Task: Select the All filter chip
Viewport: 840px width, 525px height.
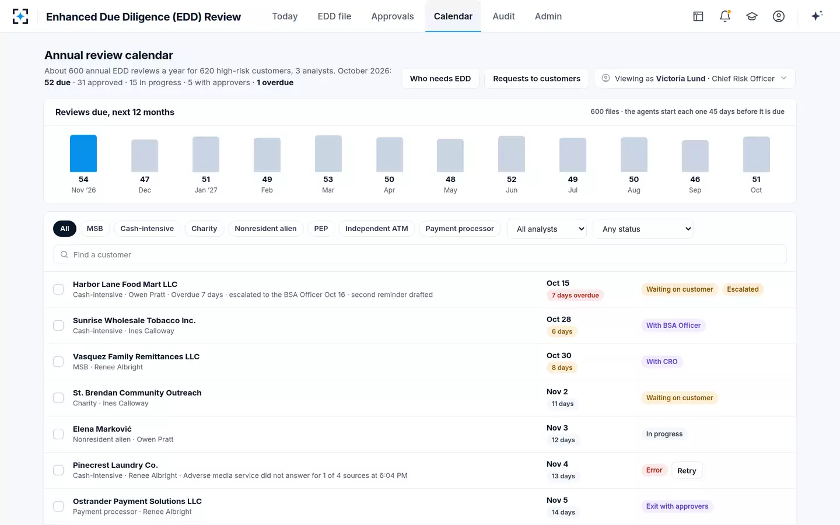Action: [x=65, y=229]
